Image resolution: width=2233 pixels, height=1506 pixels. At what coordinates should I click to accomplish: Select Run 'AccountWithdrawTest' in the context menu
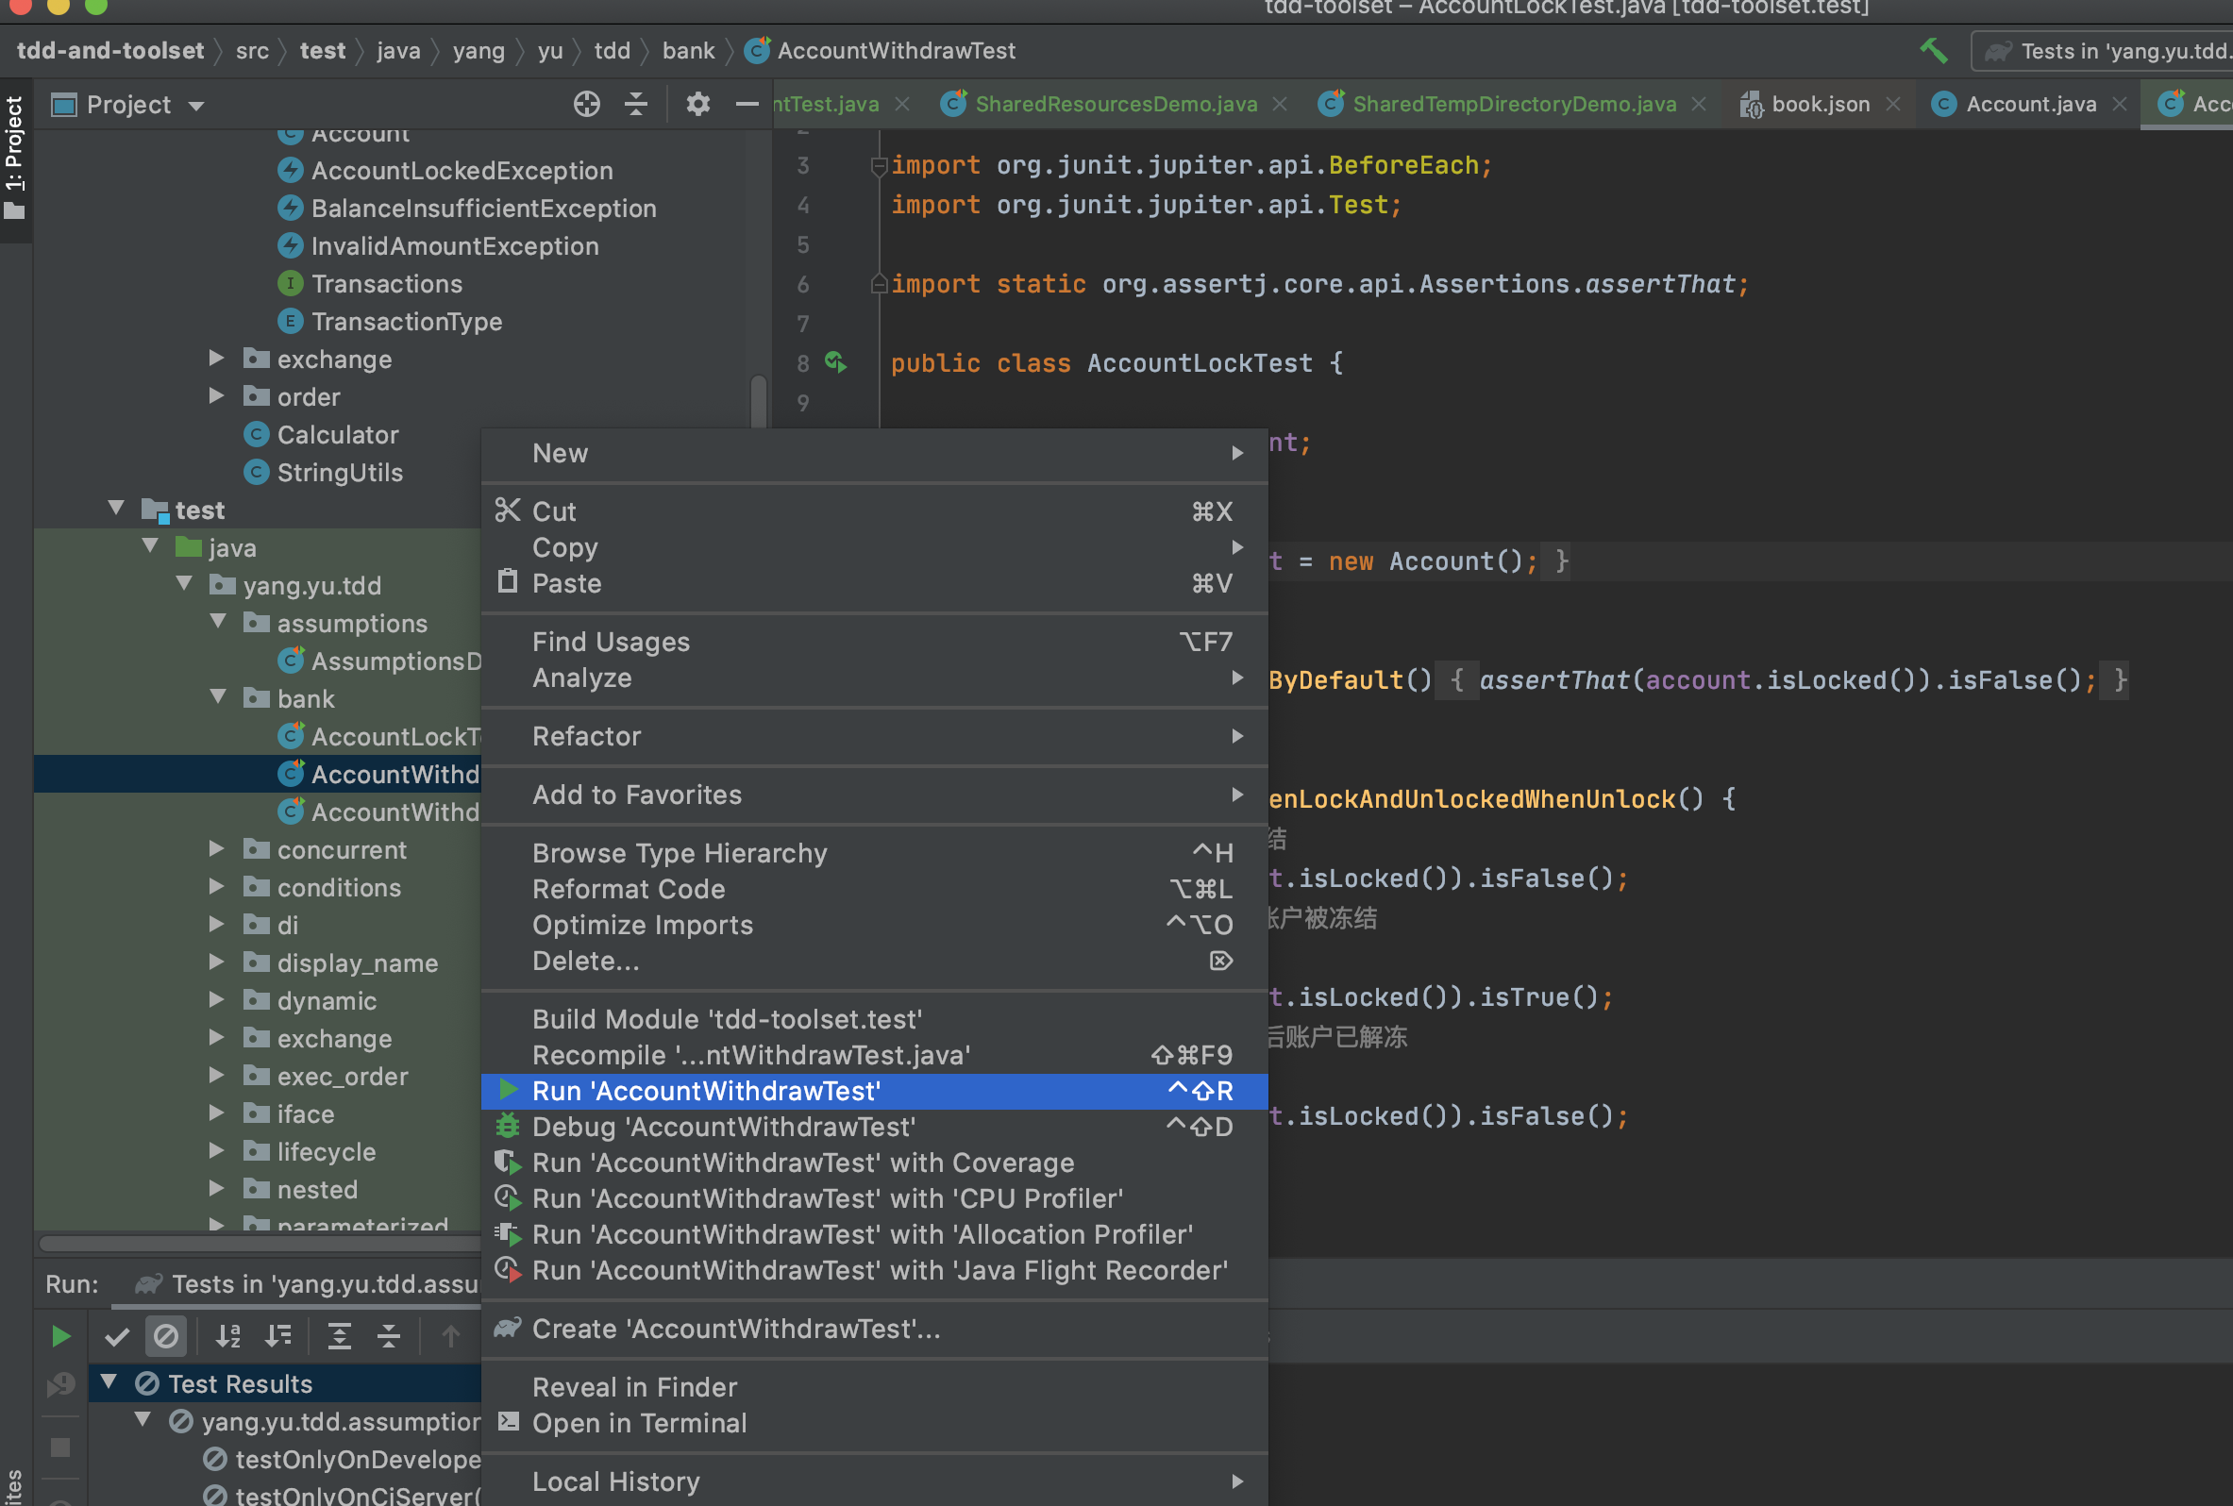pyautogui.click(x=708, y=1090)
